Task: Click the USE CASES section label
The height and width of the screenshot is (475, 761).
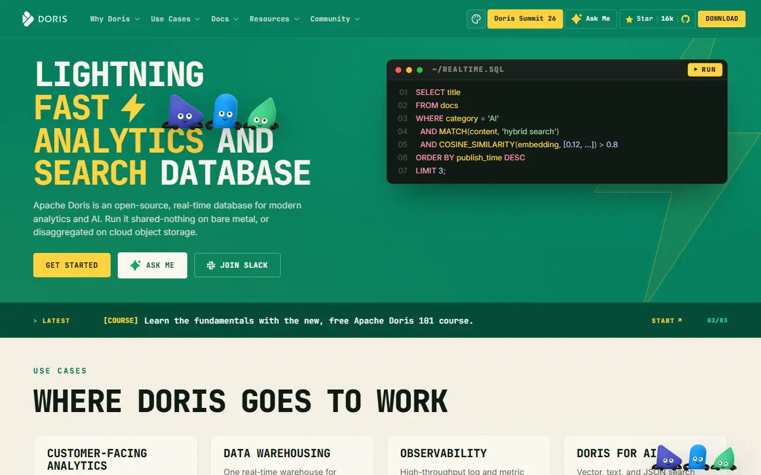Action: coord(60,370)
